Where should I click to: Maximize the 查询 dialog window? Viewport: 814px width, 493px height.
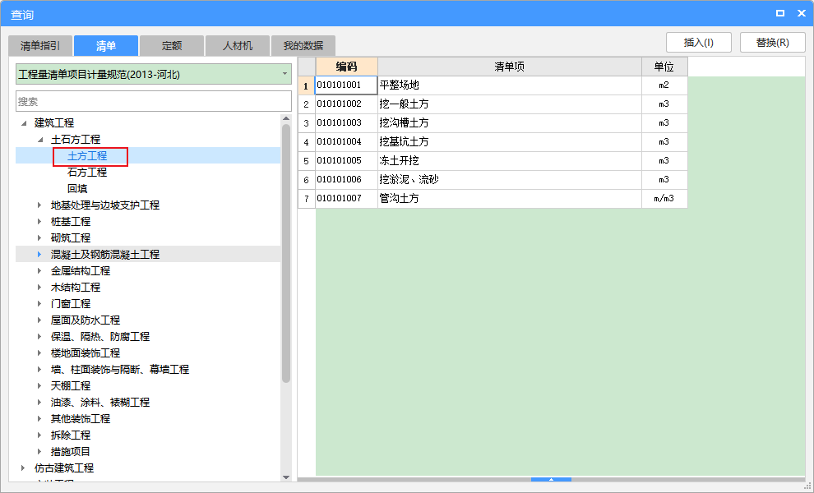click(779, 13)
